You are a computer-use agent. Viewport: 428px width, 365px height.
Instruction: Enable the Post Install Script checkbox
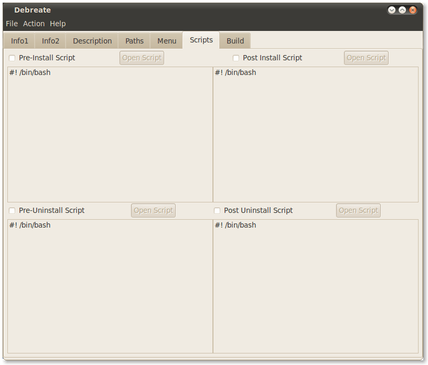pos(236,58)
